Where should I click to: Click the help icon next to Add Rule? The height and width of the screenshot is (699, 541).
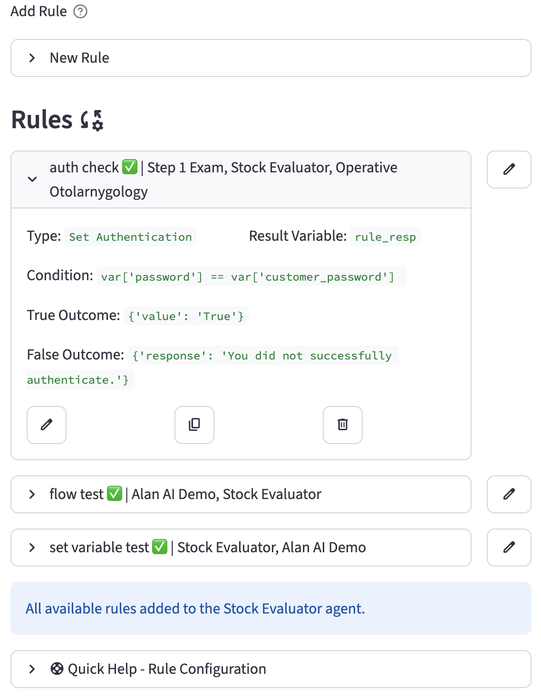pos(80,11)
